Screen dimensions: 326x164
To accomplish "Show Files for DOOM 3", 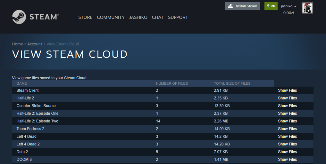I will [287, 160].
